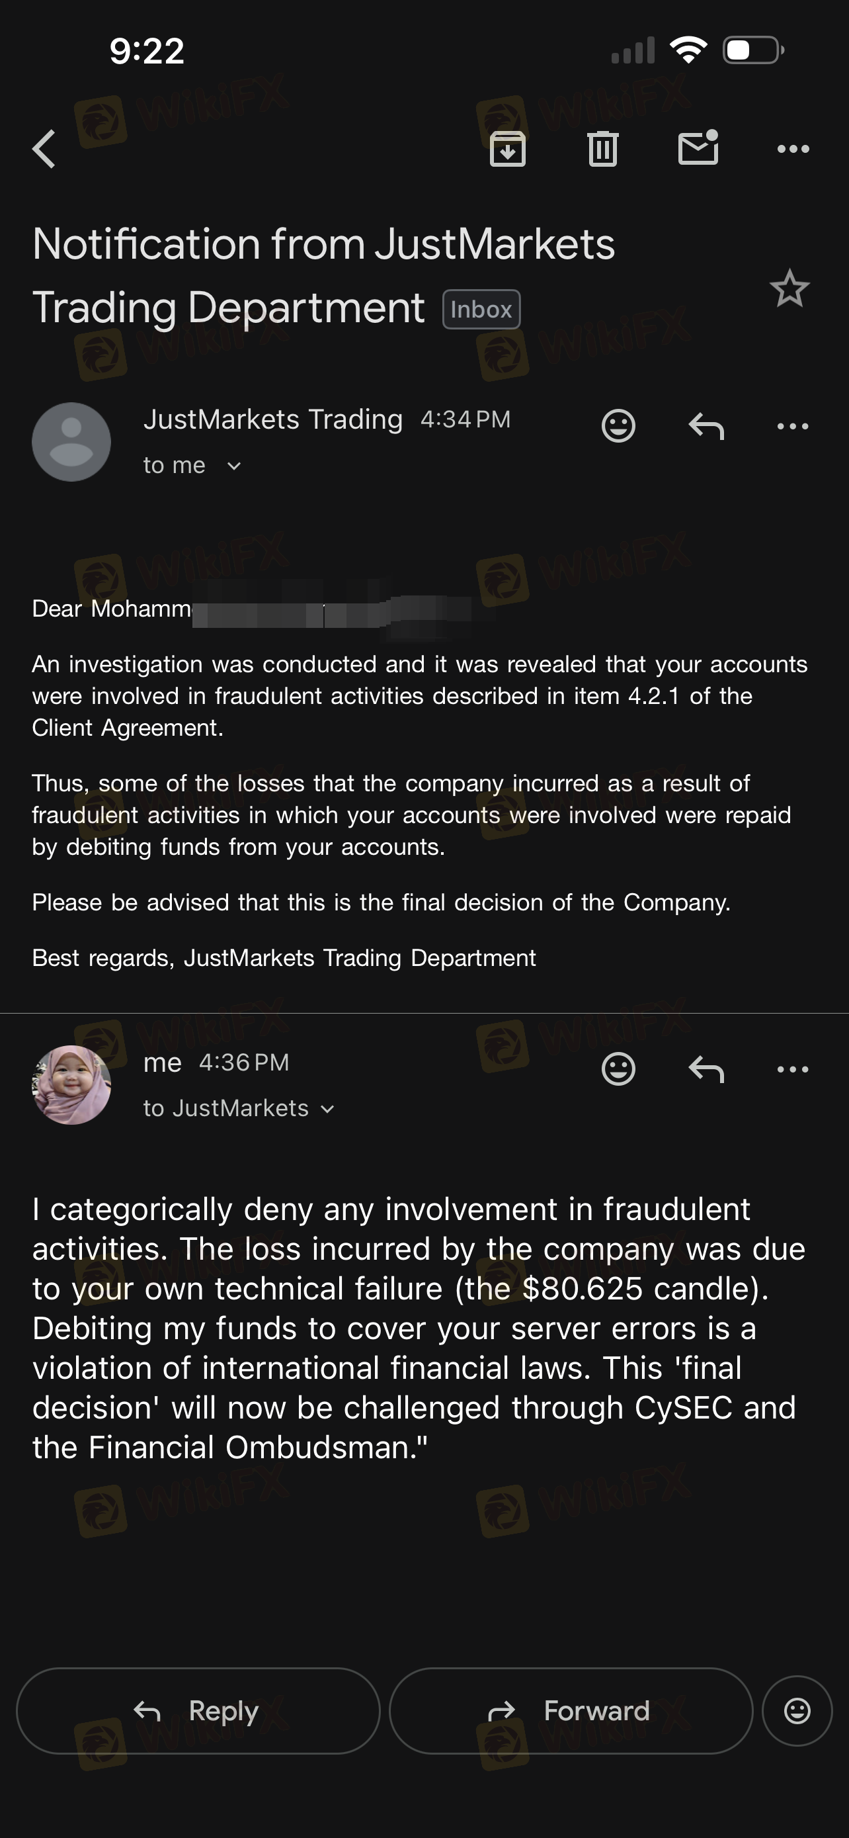The width and height of the screenshot is (849, 1838).
Task: Add emoji reaction to my 4:36 PM message
Action: pyautogui.click(x=618, y=1069)
